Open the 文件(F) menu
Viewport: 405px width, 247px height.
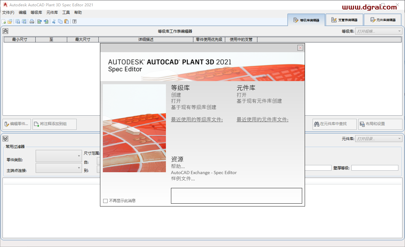click(8, 13)
